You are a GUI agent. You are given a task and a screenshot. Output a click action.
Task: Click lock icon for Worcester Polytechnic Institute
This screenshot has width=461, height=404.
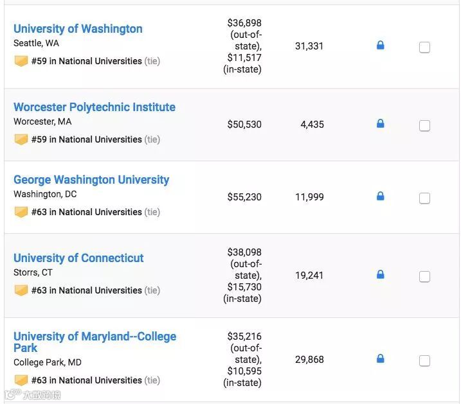tap(380, 124)
